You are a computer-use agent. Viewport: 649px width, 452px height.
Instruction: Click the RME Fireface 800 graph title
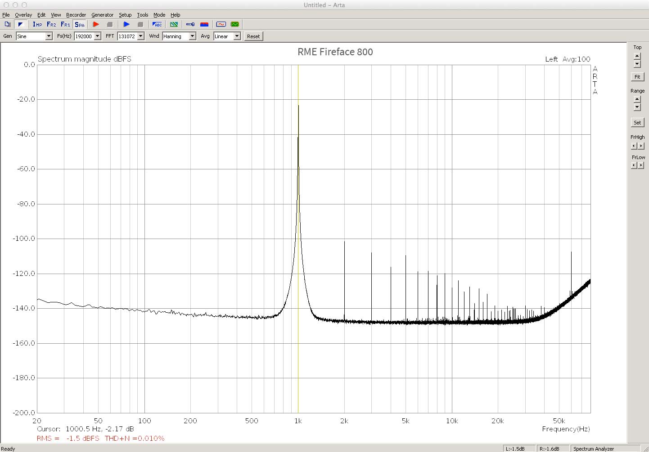335,52
